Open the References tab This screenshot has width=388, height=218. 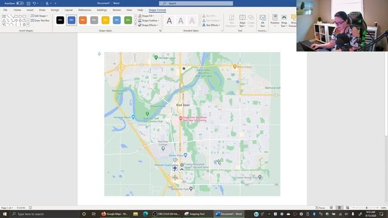click(x=85, y=10)
